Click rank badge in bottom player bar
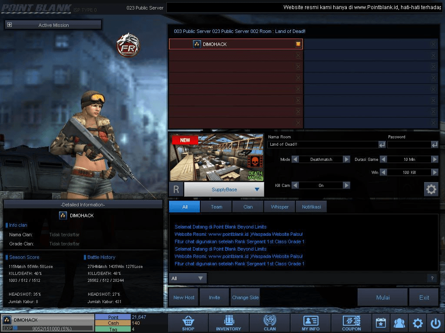The height and width of the screenshot is (333, 445). click(7, 320)
